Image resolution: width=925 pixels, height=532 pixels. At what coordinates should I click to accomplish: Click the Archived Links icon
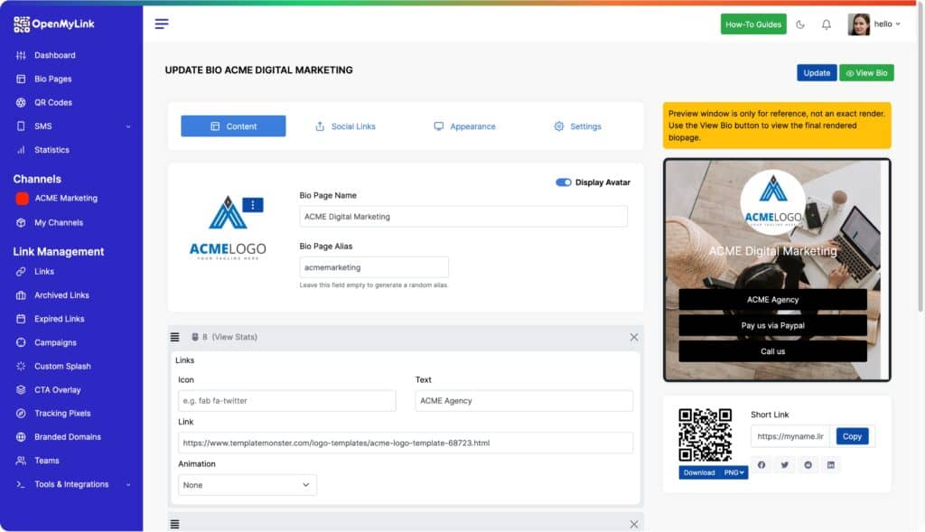pyautogui.click(x=21, y=294)
